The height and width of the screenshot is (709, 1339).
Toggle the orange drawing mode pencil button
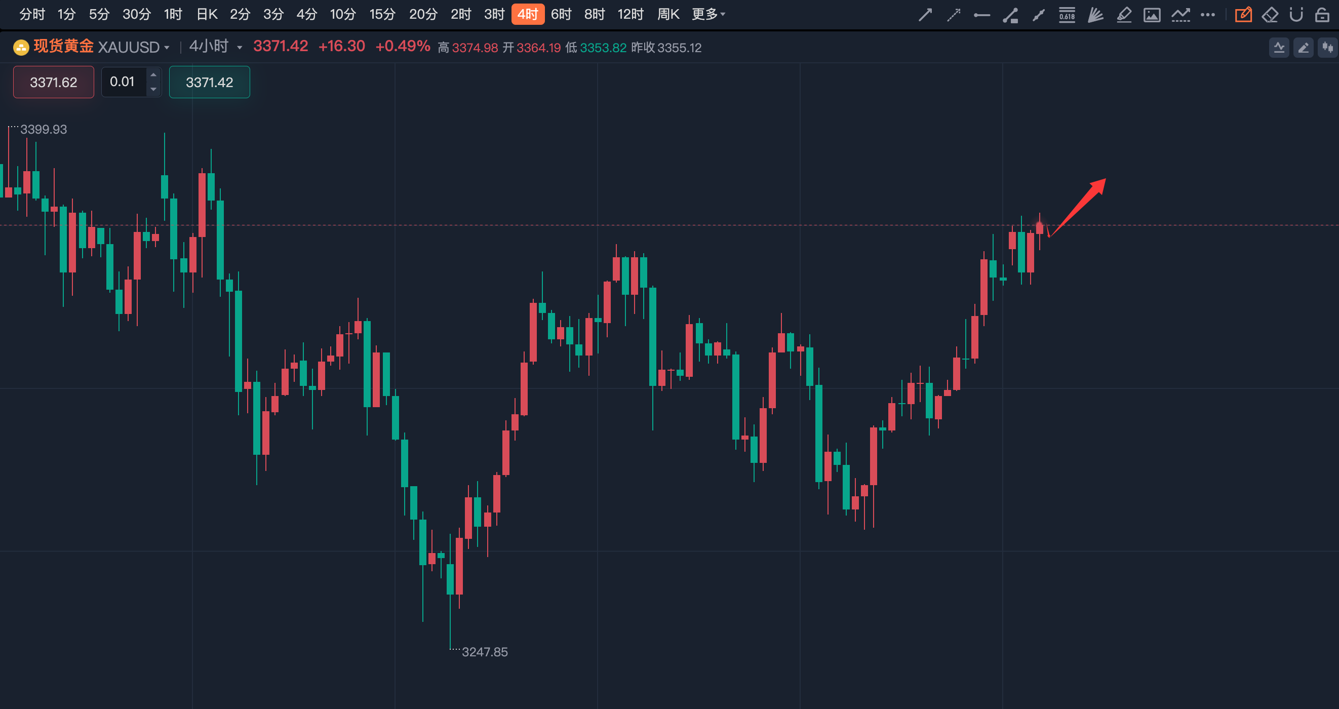tap(1243, 15)
